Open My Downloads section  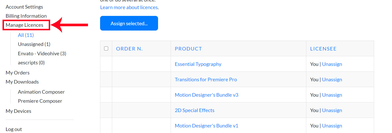click(x=22, y=82)
